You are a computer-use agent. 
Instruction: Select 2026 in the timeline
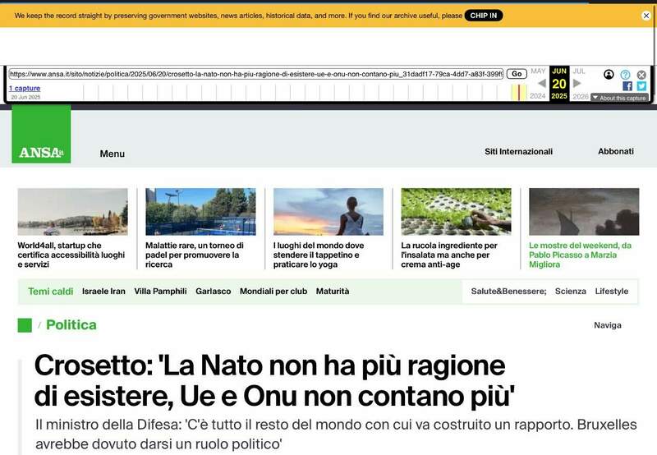click(581, 97)
